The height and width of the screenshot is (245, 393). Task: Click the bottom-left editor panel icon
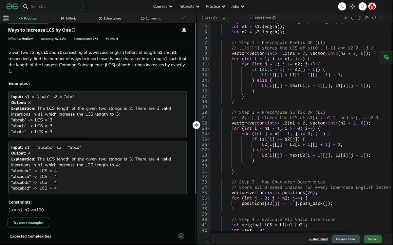pyautogui.click(x=211, y=239)
